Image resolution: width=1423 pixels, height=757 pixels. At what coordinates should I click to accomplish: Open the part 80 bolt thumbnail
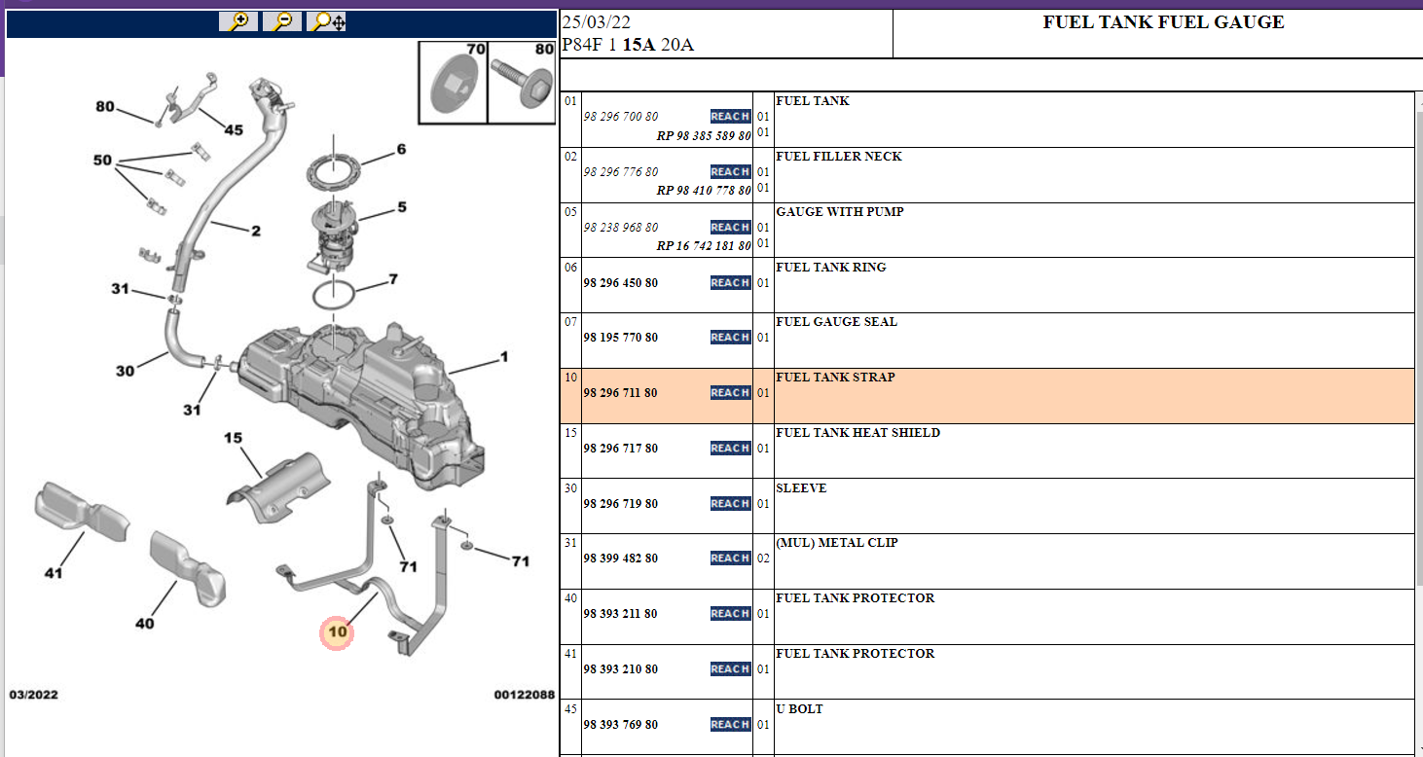coord(522,83)
